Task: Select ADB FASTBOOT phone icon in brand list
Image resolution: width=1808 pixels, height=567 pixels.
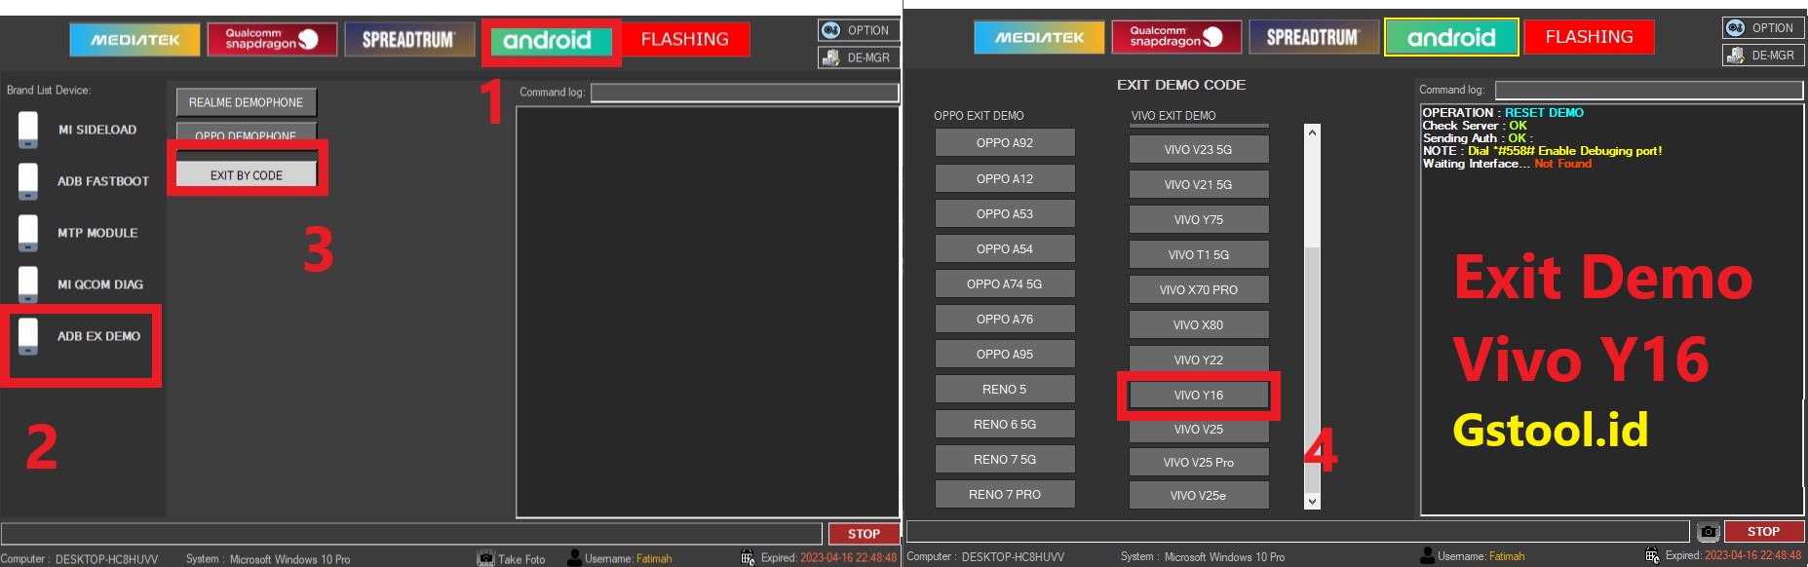Action: tap(28, 181)
